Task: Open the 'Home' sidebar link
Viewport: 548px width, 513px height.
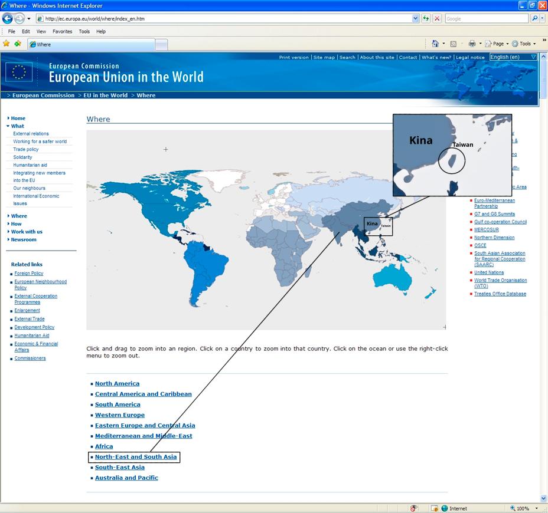Action: coord(18,119)
